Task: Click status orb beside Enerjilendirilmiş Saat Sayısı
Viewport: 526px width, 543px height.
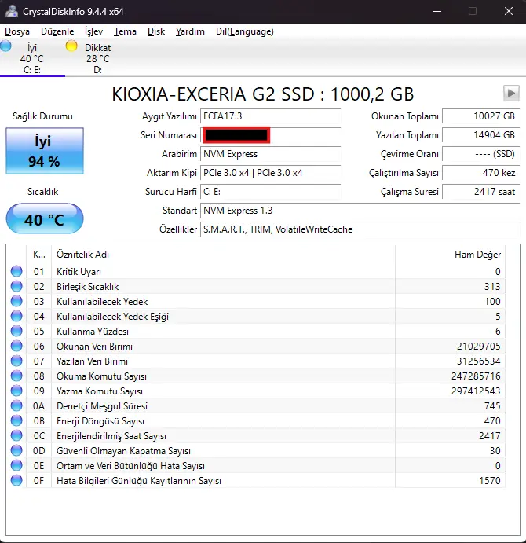Action: point(16,435)
